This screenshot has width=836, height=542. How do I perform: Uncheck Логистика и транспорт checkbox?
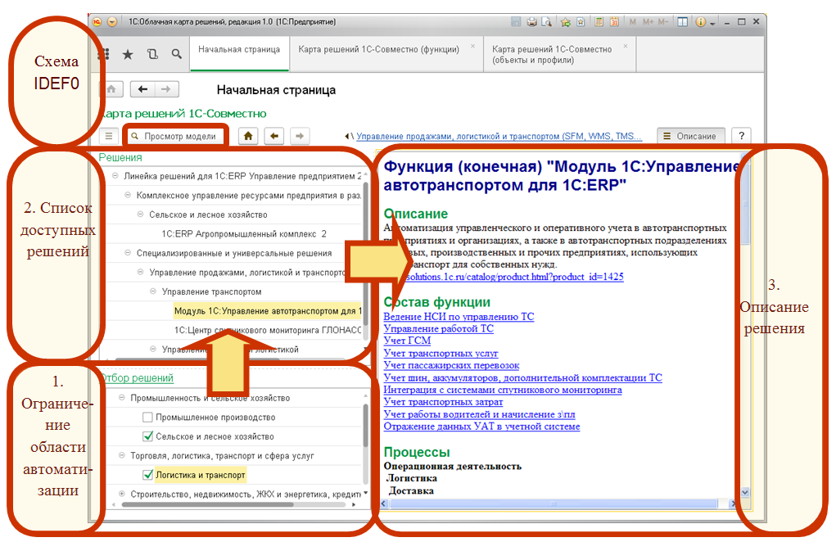coord(147,474)
